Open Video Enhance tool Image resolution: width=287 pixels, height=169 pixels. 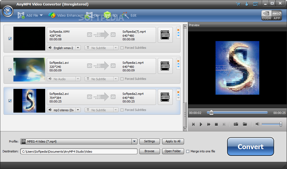[64, 15]
